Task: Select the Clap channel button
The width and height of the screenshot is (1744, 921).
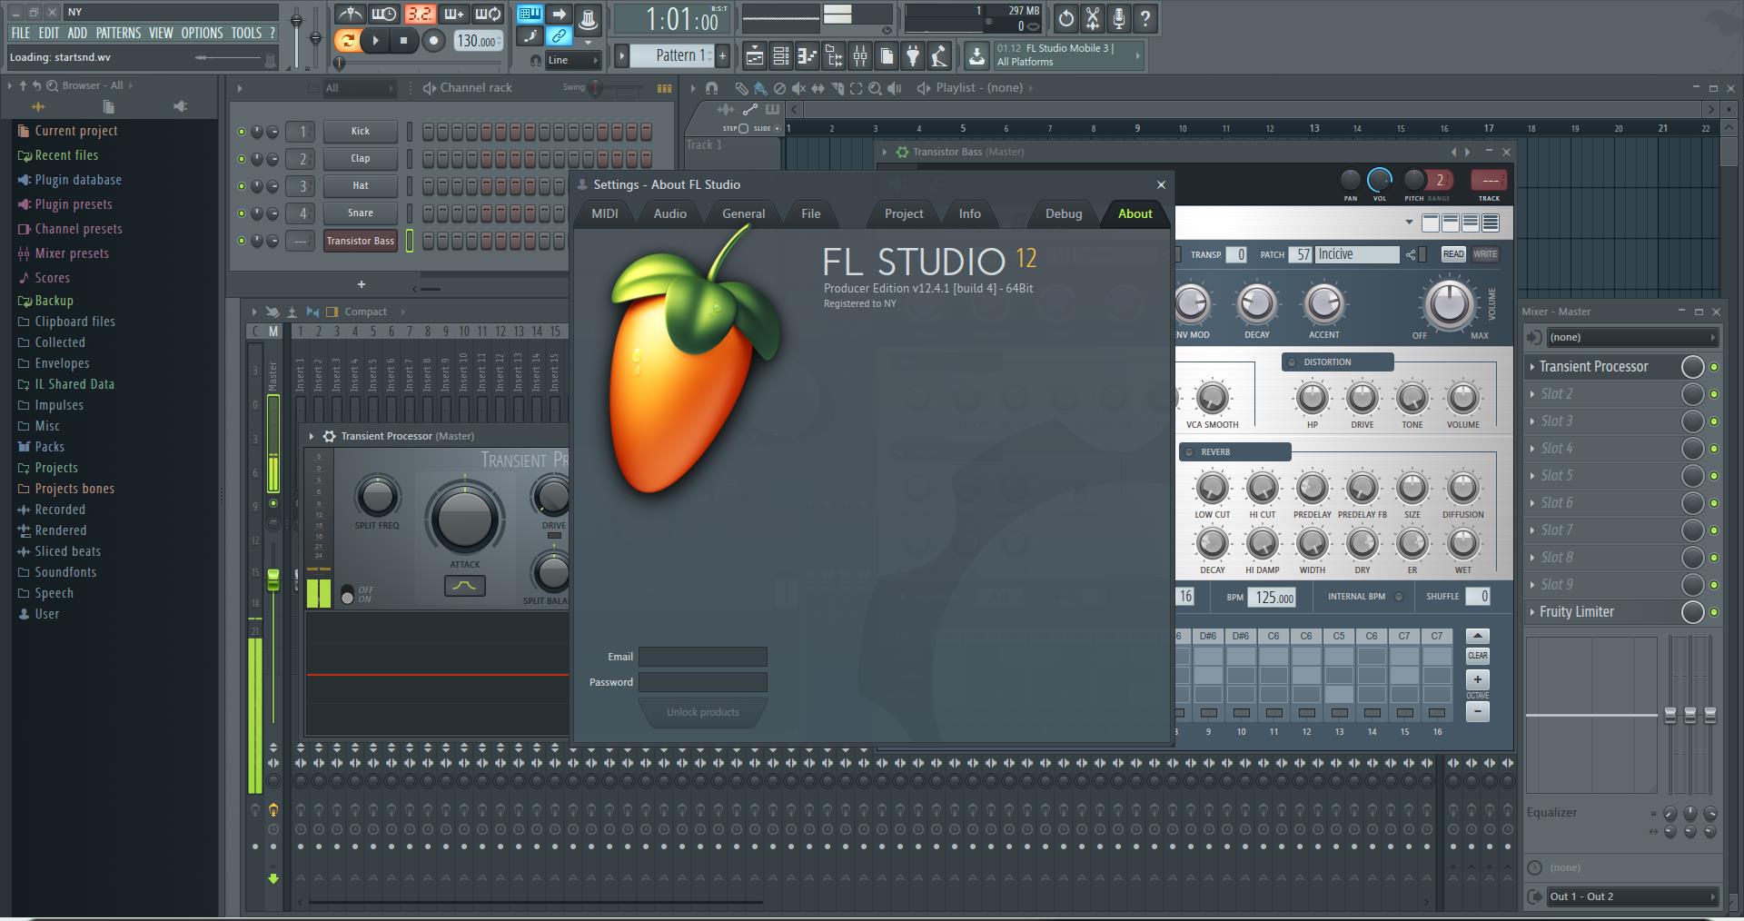Action: point(361,158)
